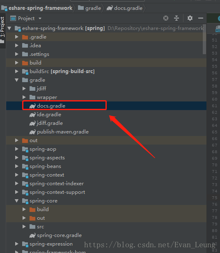This screenshot has width=220, height=253.
Task: Select the ide.gradle file icon
Action: (32, 115)
